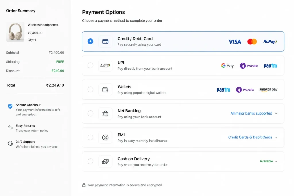Click the UPI logo icon
This screenshot has height=196, width=294.
(x=105, y=65)
